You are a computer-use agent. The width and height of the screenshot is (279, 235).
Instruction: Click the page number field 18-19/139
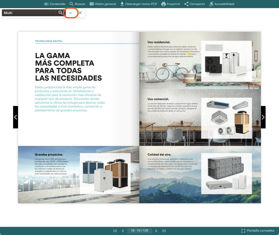point(140,231)
